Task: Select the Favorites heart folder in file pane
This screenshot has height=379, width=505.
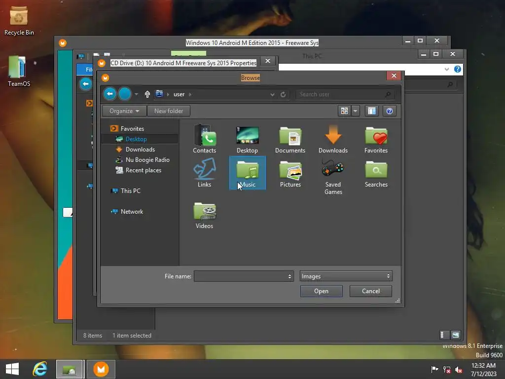Action: [x=376, y=139]
